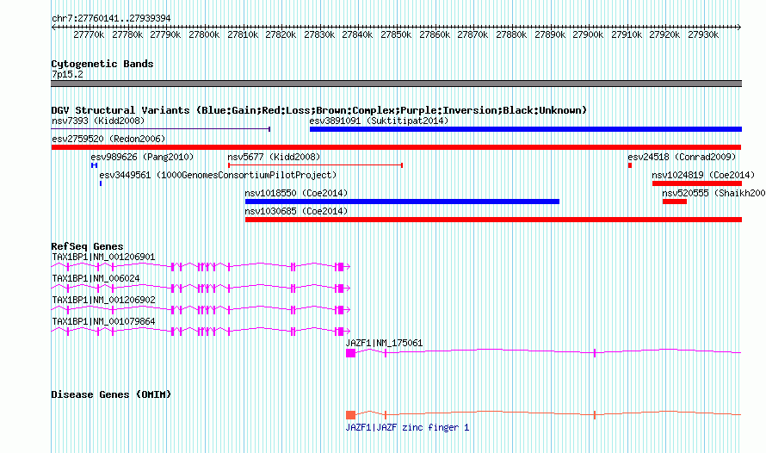This screenshot has width=766, height=453.
Task: Click the TAX1BP1 NM_001079864 gene model
Action: coord(201,332)
